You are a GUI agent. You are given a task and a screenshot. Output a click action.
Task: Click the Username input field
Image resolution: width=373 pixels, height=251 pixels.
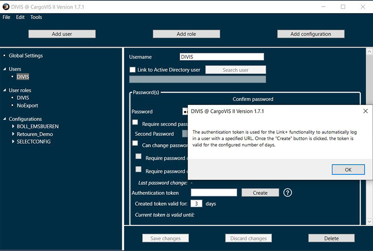coord(222,56)
